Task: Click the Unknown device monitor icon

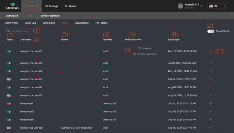Action: point(139,48)
